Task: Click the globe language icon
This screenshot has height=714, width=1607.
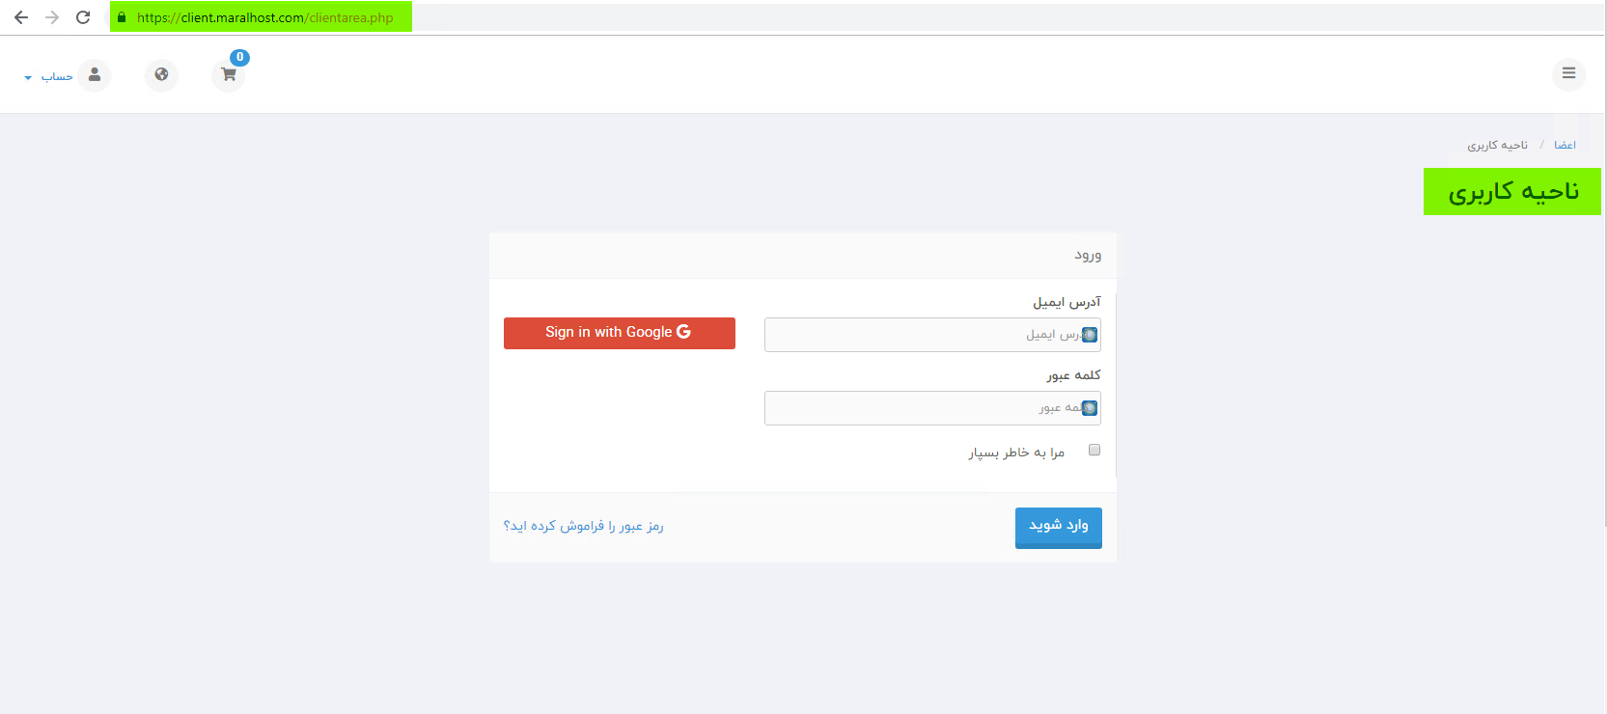Action: (x=161, y=74)
